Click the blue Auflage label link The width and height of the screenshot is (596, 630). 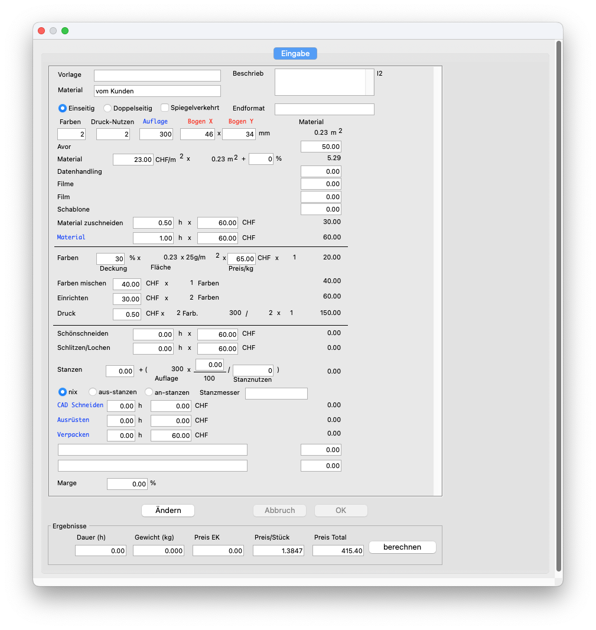pyautogui.click(x=155, y=121)
